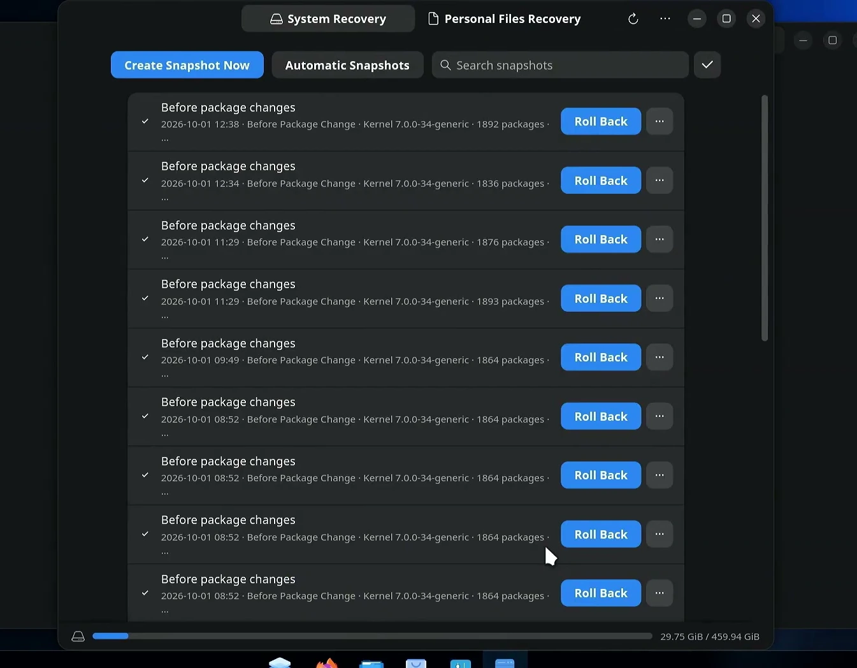Screen dimensions: 857x668
Task: Roll Back the 09:49 snapshot
Action: pos(601,357)
